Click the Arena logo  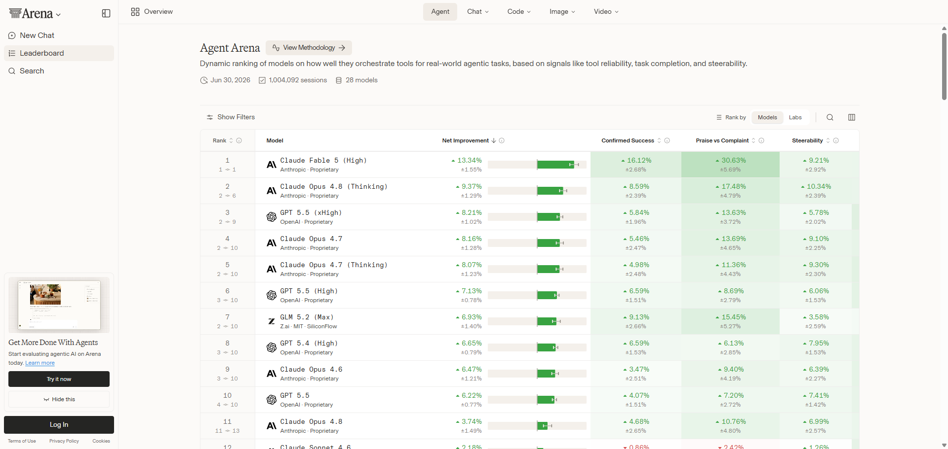point(31,14)
